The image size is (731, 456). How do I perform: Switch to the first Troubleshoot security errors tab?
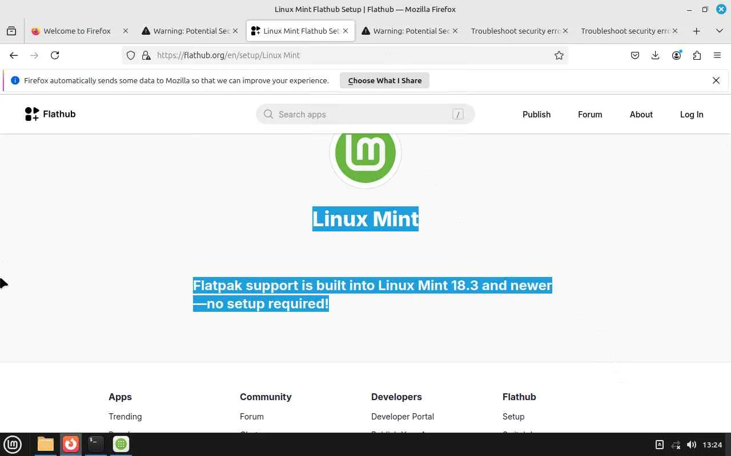click(x=516, y=31)
